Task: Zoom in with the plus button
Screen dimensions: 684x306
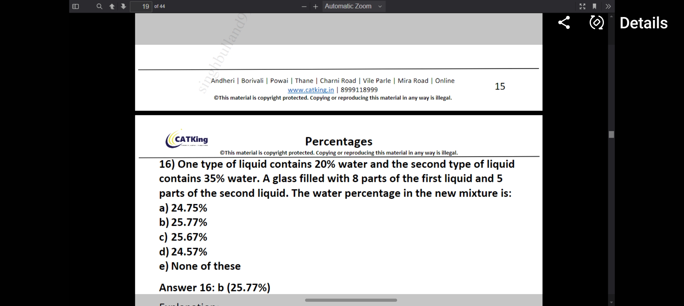Action: point(315,7)
